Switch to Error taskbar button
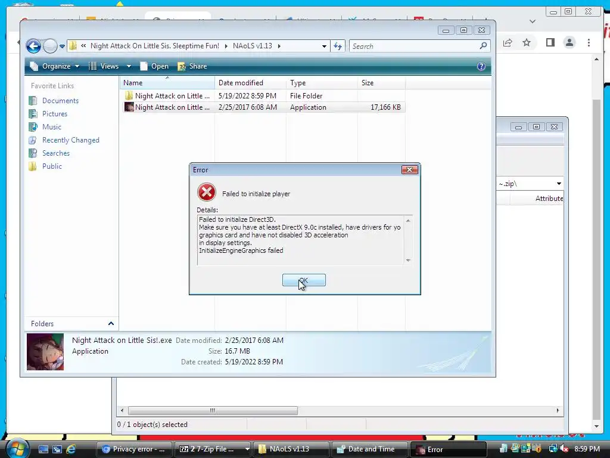Image resolution: width=610 pixels, height=458 pixels. tap(448, 449)
